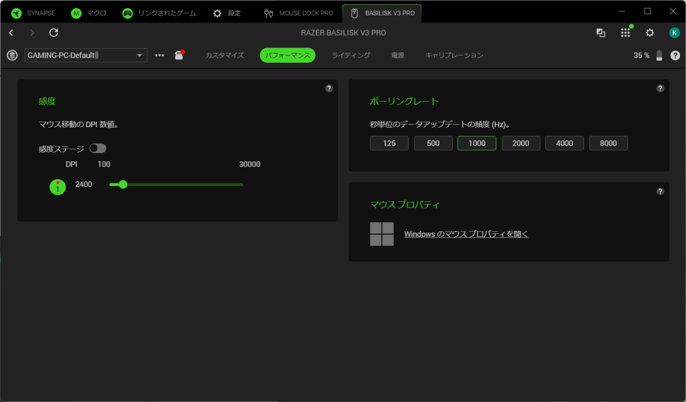
Task: Open the user account avatar K
Action: pyautogui.click(x=674, y=33)
